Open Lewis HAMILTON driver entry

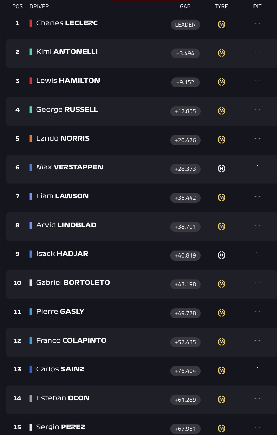(68, 81)
